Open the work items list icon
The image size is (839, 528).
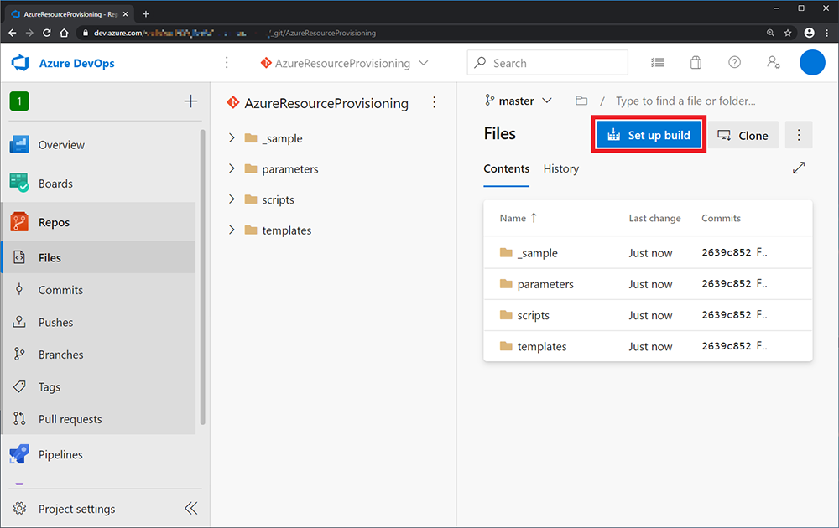coord(658,63)
